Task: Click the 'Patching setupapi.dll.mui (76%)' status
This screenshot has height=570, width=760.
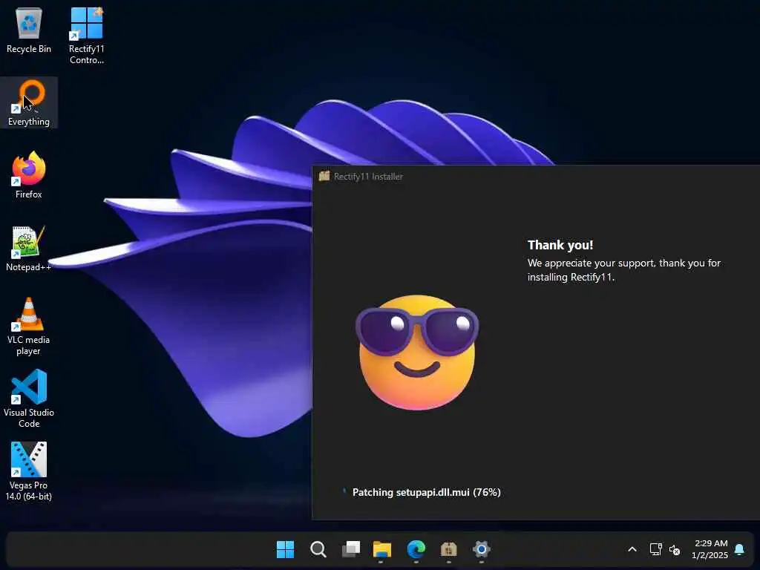Action: click(x=427, y=492)
